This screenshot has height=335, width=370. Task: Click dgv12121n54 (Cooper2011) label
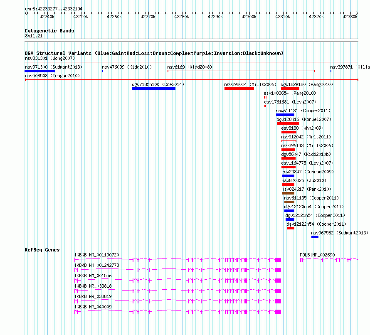[315, 215]
